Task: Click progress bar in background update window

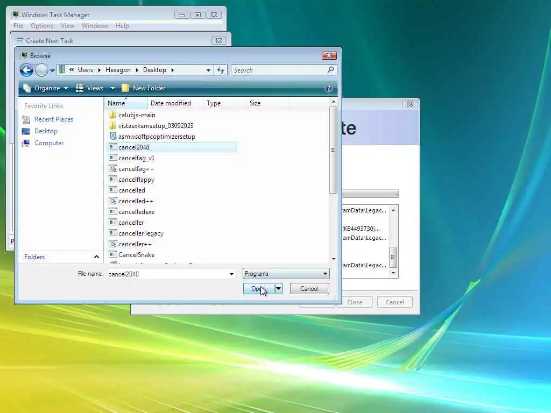Action: [370, 194]
